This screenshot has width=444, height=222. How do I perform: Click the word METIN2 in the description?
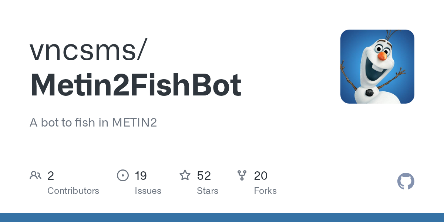[x=134, y=122]
